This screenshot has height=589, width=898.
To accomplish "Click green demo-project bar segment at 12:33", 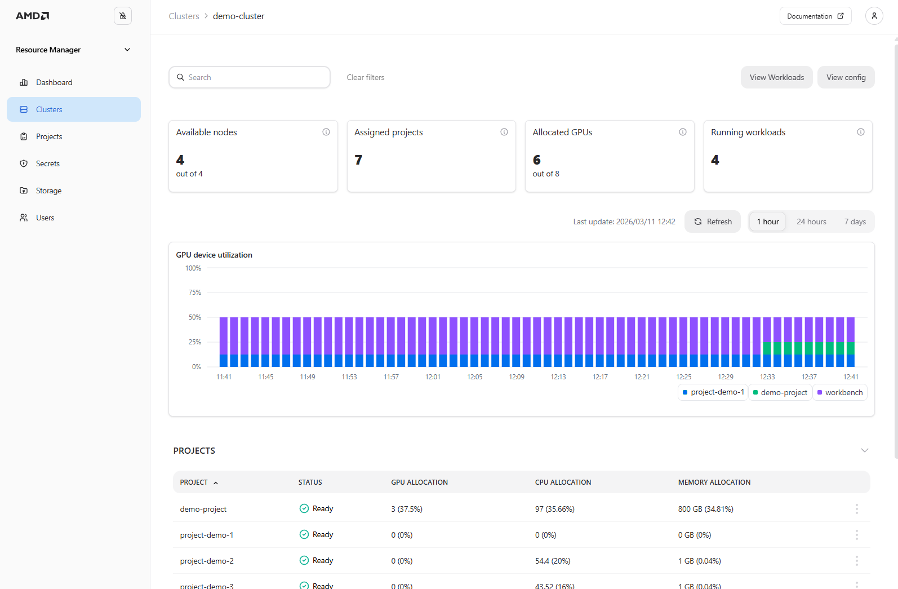I will pos(767,348).
